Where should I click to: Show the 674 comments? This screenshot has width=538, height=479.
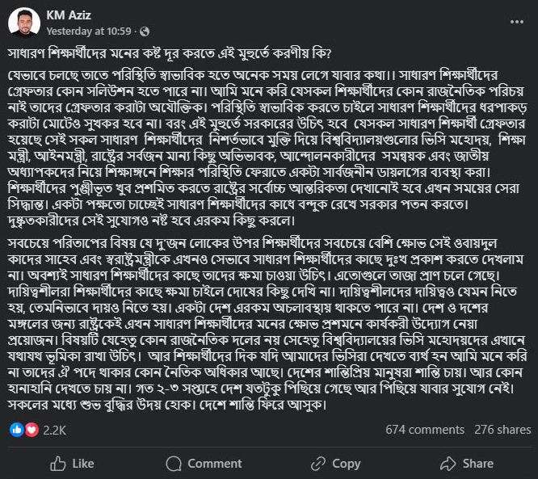pos(425,430)
